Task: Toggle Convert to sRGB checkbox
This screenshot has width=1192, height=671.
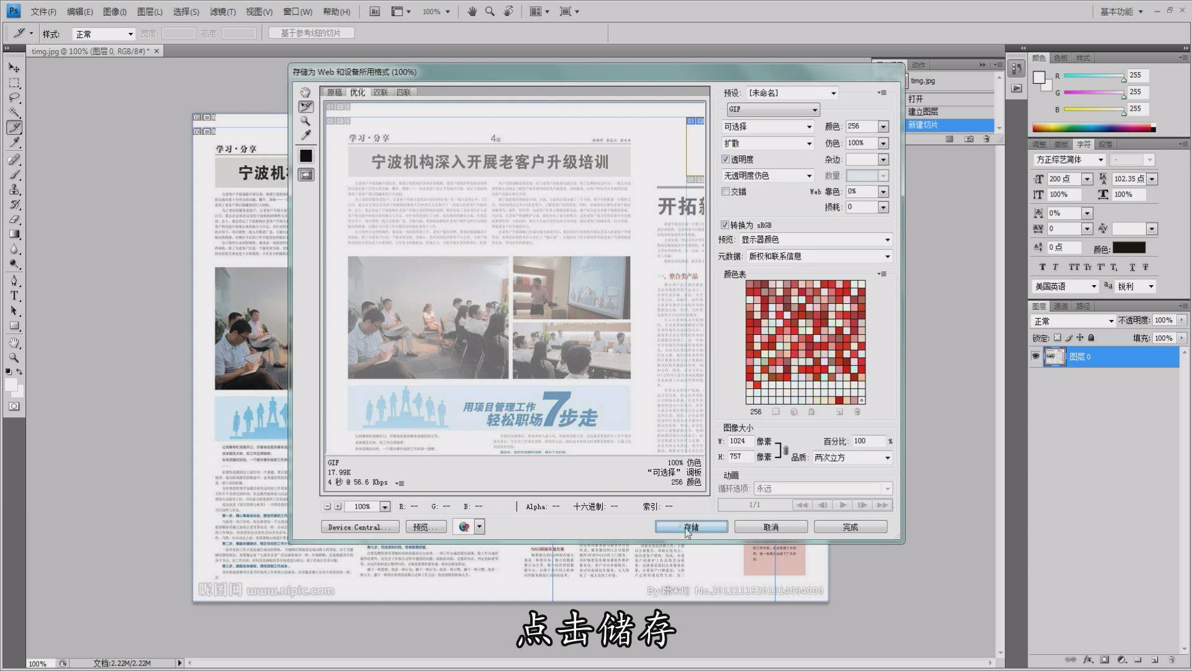Action: [725, 225]
